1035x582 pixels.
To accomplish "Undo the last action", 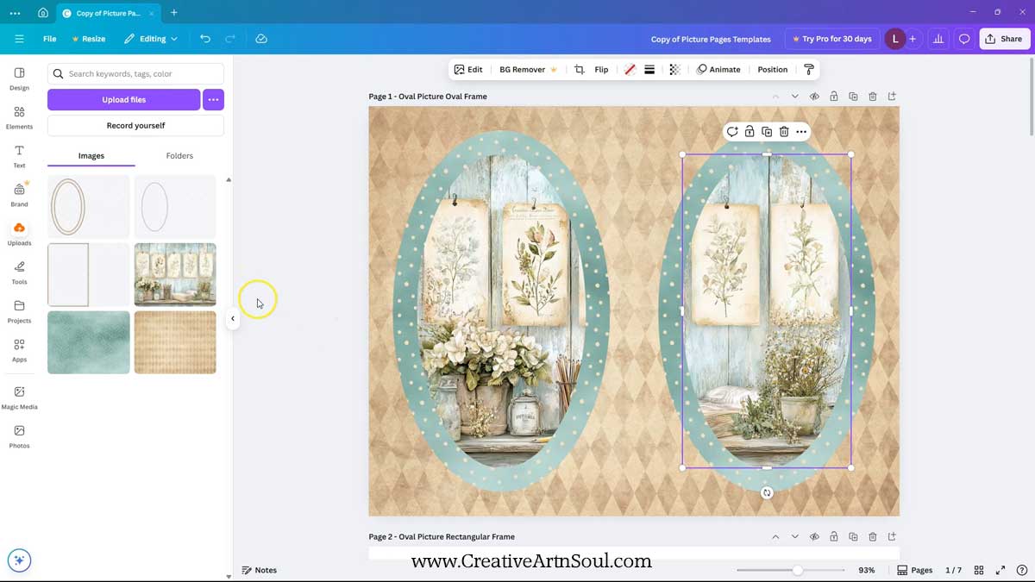I will [205, 39].
